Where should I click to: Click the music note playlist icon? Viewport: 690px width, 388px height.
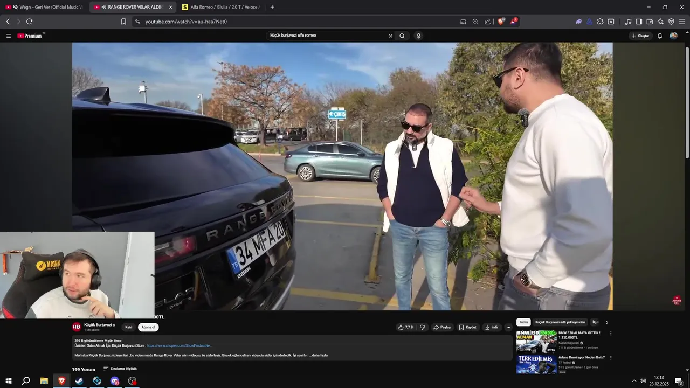[628, 22]
